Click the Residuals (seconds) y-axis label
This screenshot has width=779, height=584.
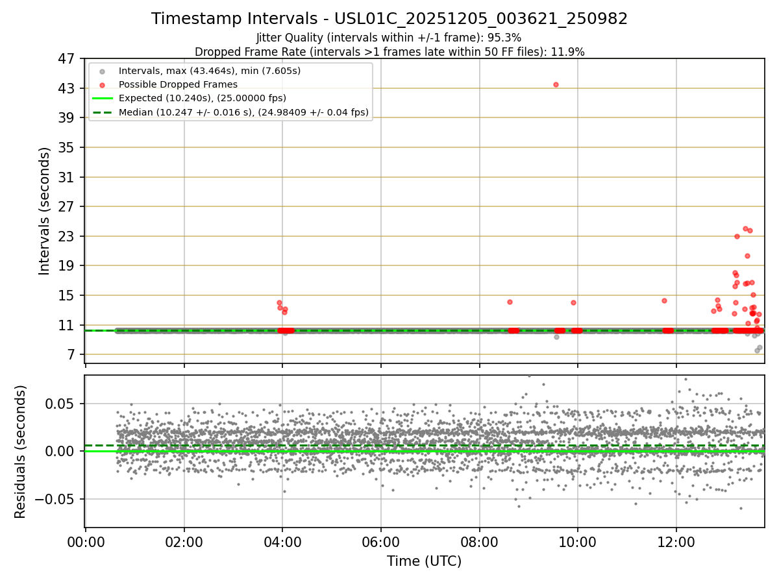coord(21,452)
